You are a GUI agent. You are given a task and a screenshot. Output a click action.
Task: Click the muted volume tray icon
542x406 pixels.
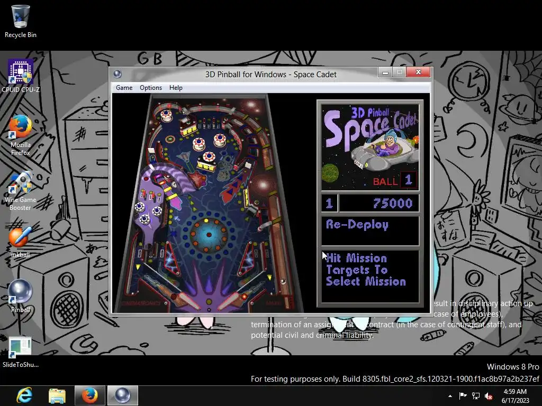pyautogui.click(x=489, y=396)
